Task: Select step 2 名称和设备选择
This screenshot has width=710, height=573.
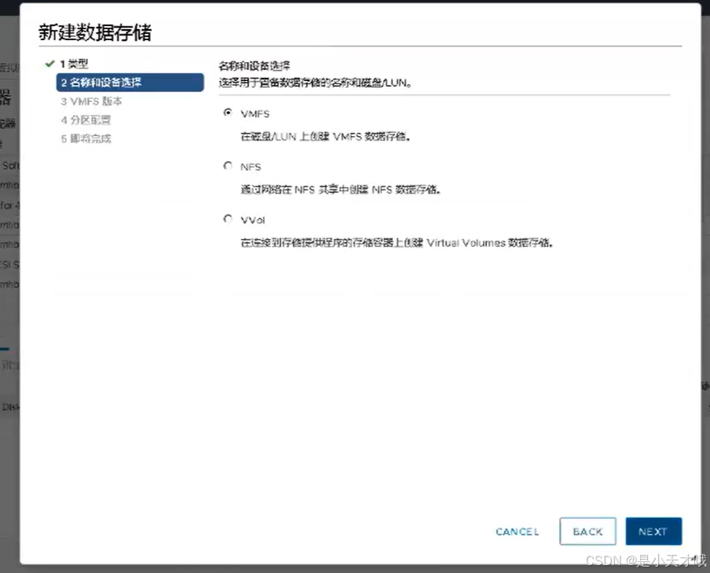Action: point(130,83)
